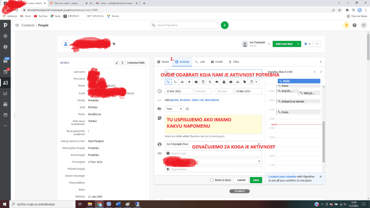Select the blue highlighted phone activity type
370x208 pixels.
[168, 82]
